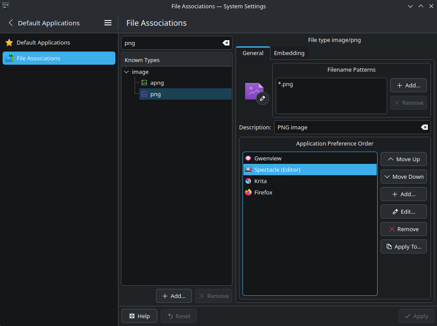The width and height of the screenshot is (437, 326).
Task: Select Krita in application preference list
Action: pos(260,181)
